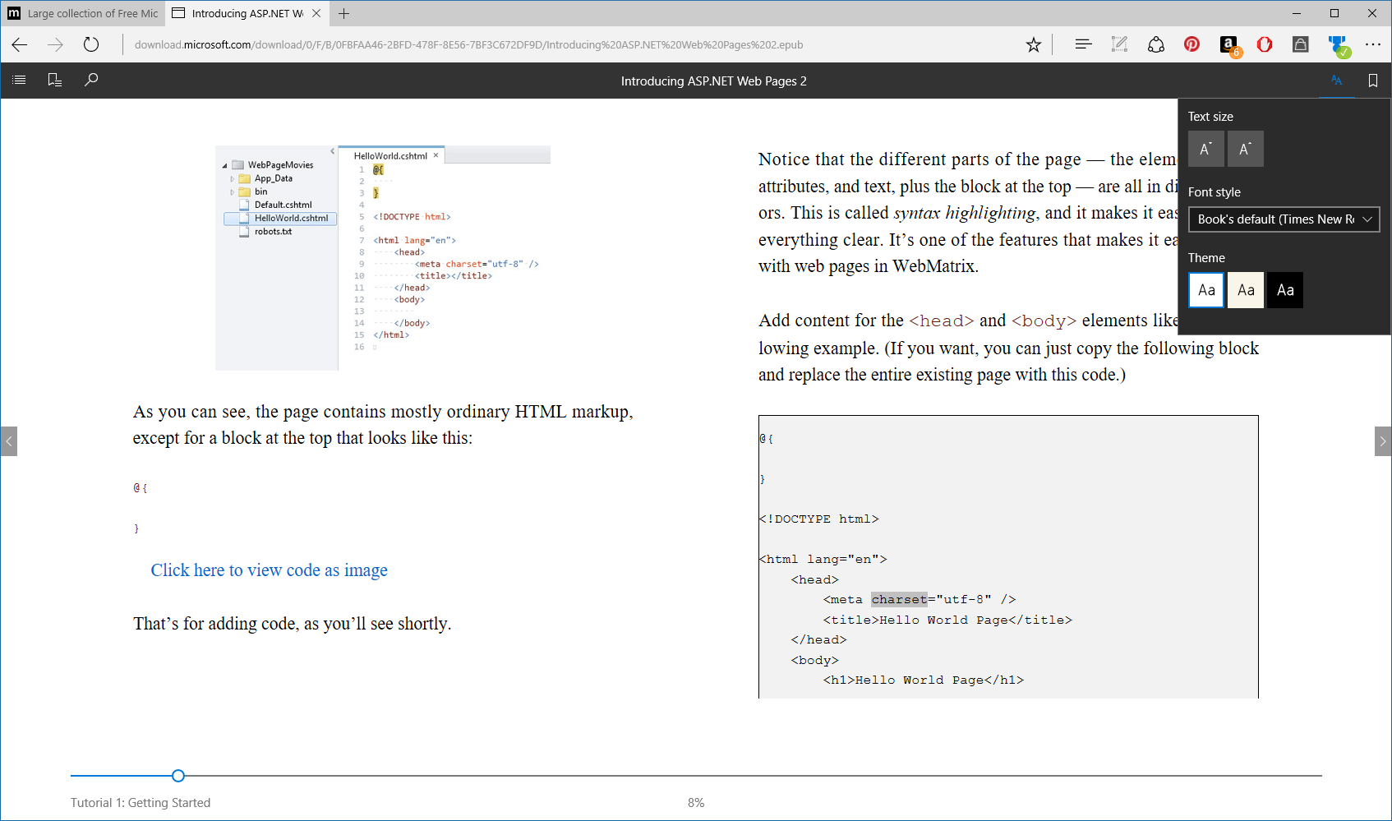Add page to favorites with the star
Screen dimensions: 1392x821
tap(1033, 44)
